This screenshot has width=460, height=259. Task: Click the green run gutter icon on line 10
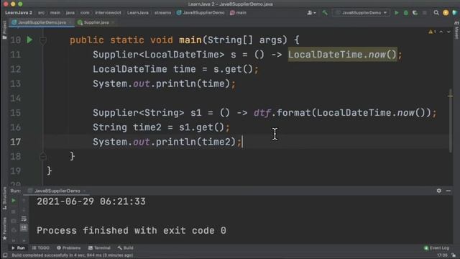coord(29,40)
